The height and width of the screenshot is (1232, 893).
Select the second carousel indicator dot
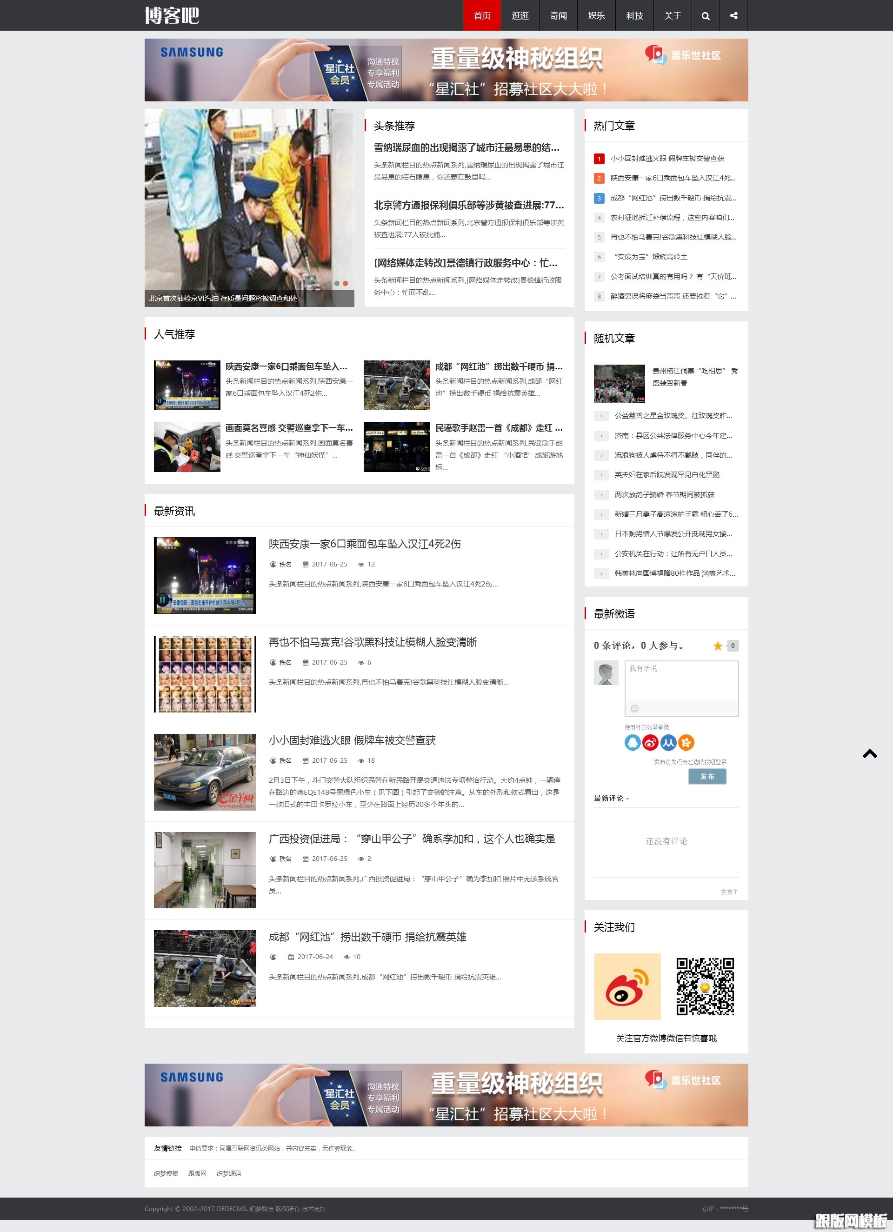tap(337, 284)
